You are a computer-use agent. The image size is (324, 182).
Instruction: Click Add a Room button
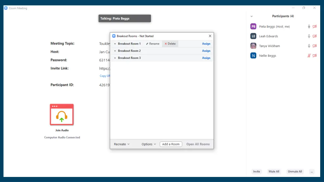[171, 144]
